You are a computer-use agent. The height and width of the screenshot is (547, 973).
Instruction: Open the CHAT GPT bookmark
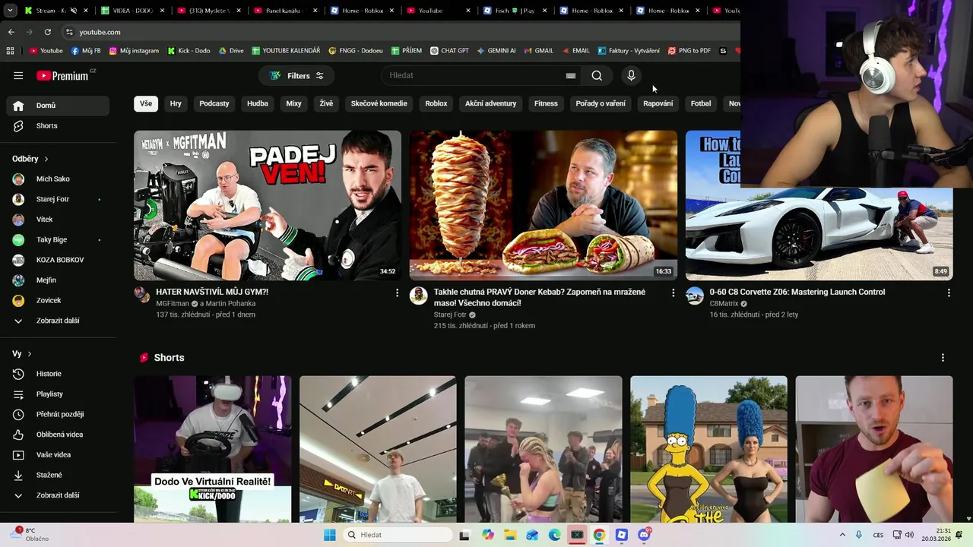(x=449, y=51)
